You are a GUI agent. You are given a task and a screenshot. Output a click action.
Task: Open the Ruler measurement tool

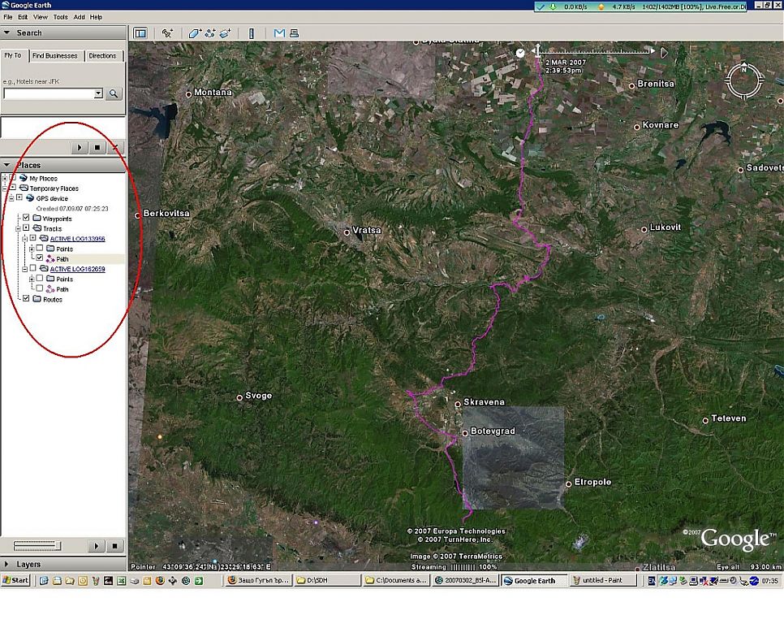click(251, 33)
